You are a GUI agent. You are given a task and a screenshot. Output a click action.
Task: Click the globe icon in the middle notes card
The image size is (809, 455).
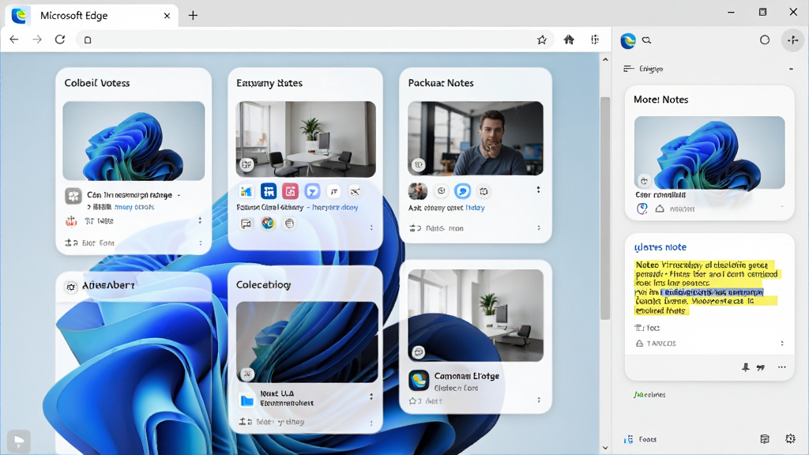click(x=289, y=224)
